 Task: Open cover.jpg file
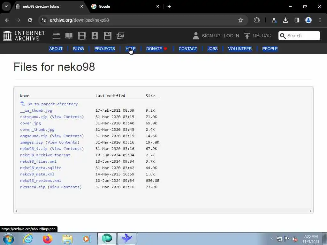[30, 123]
